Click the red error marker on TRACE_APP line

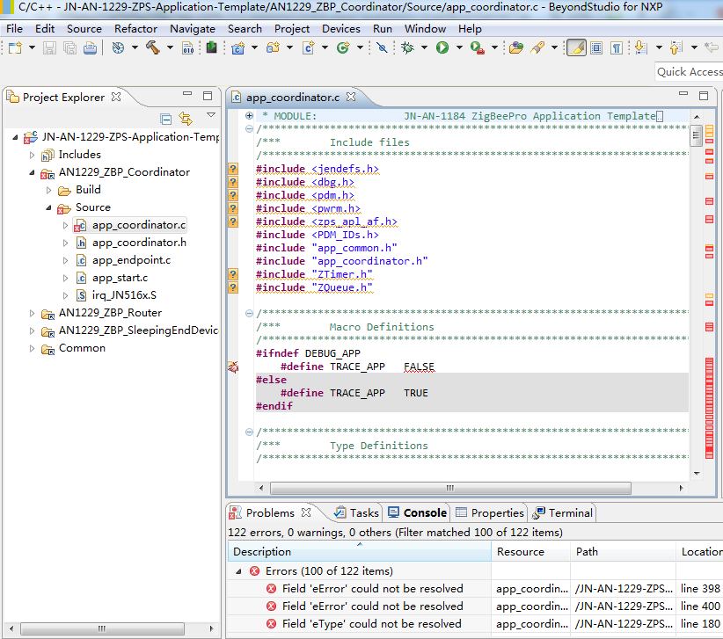[233, 367]
